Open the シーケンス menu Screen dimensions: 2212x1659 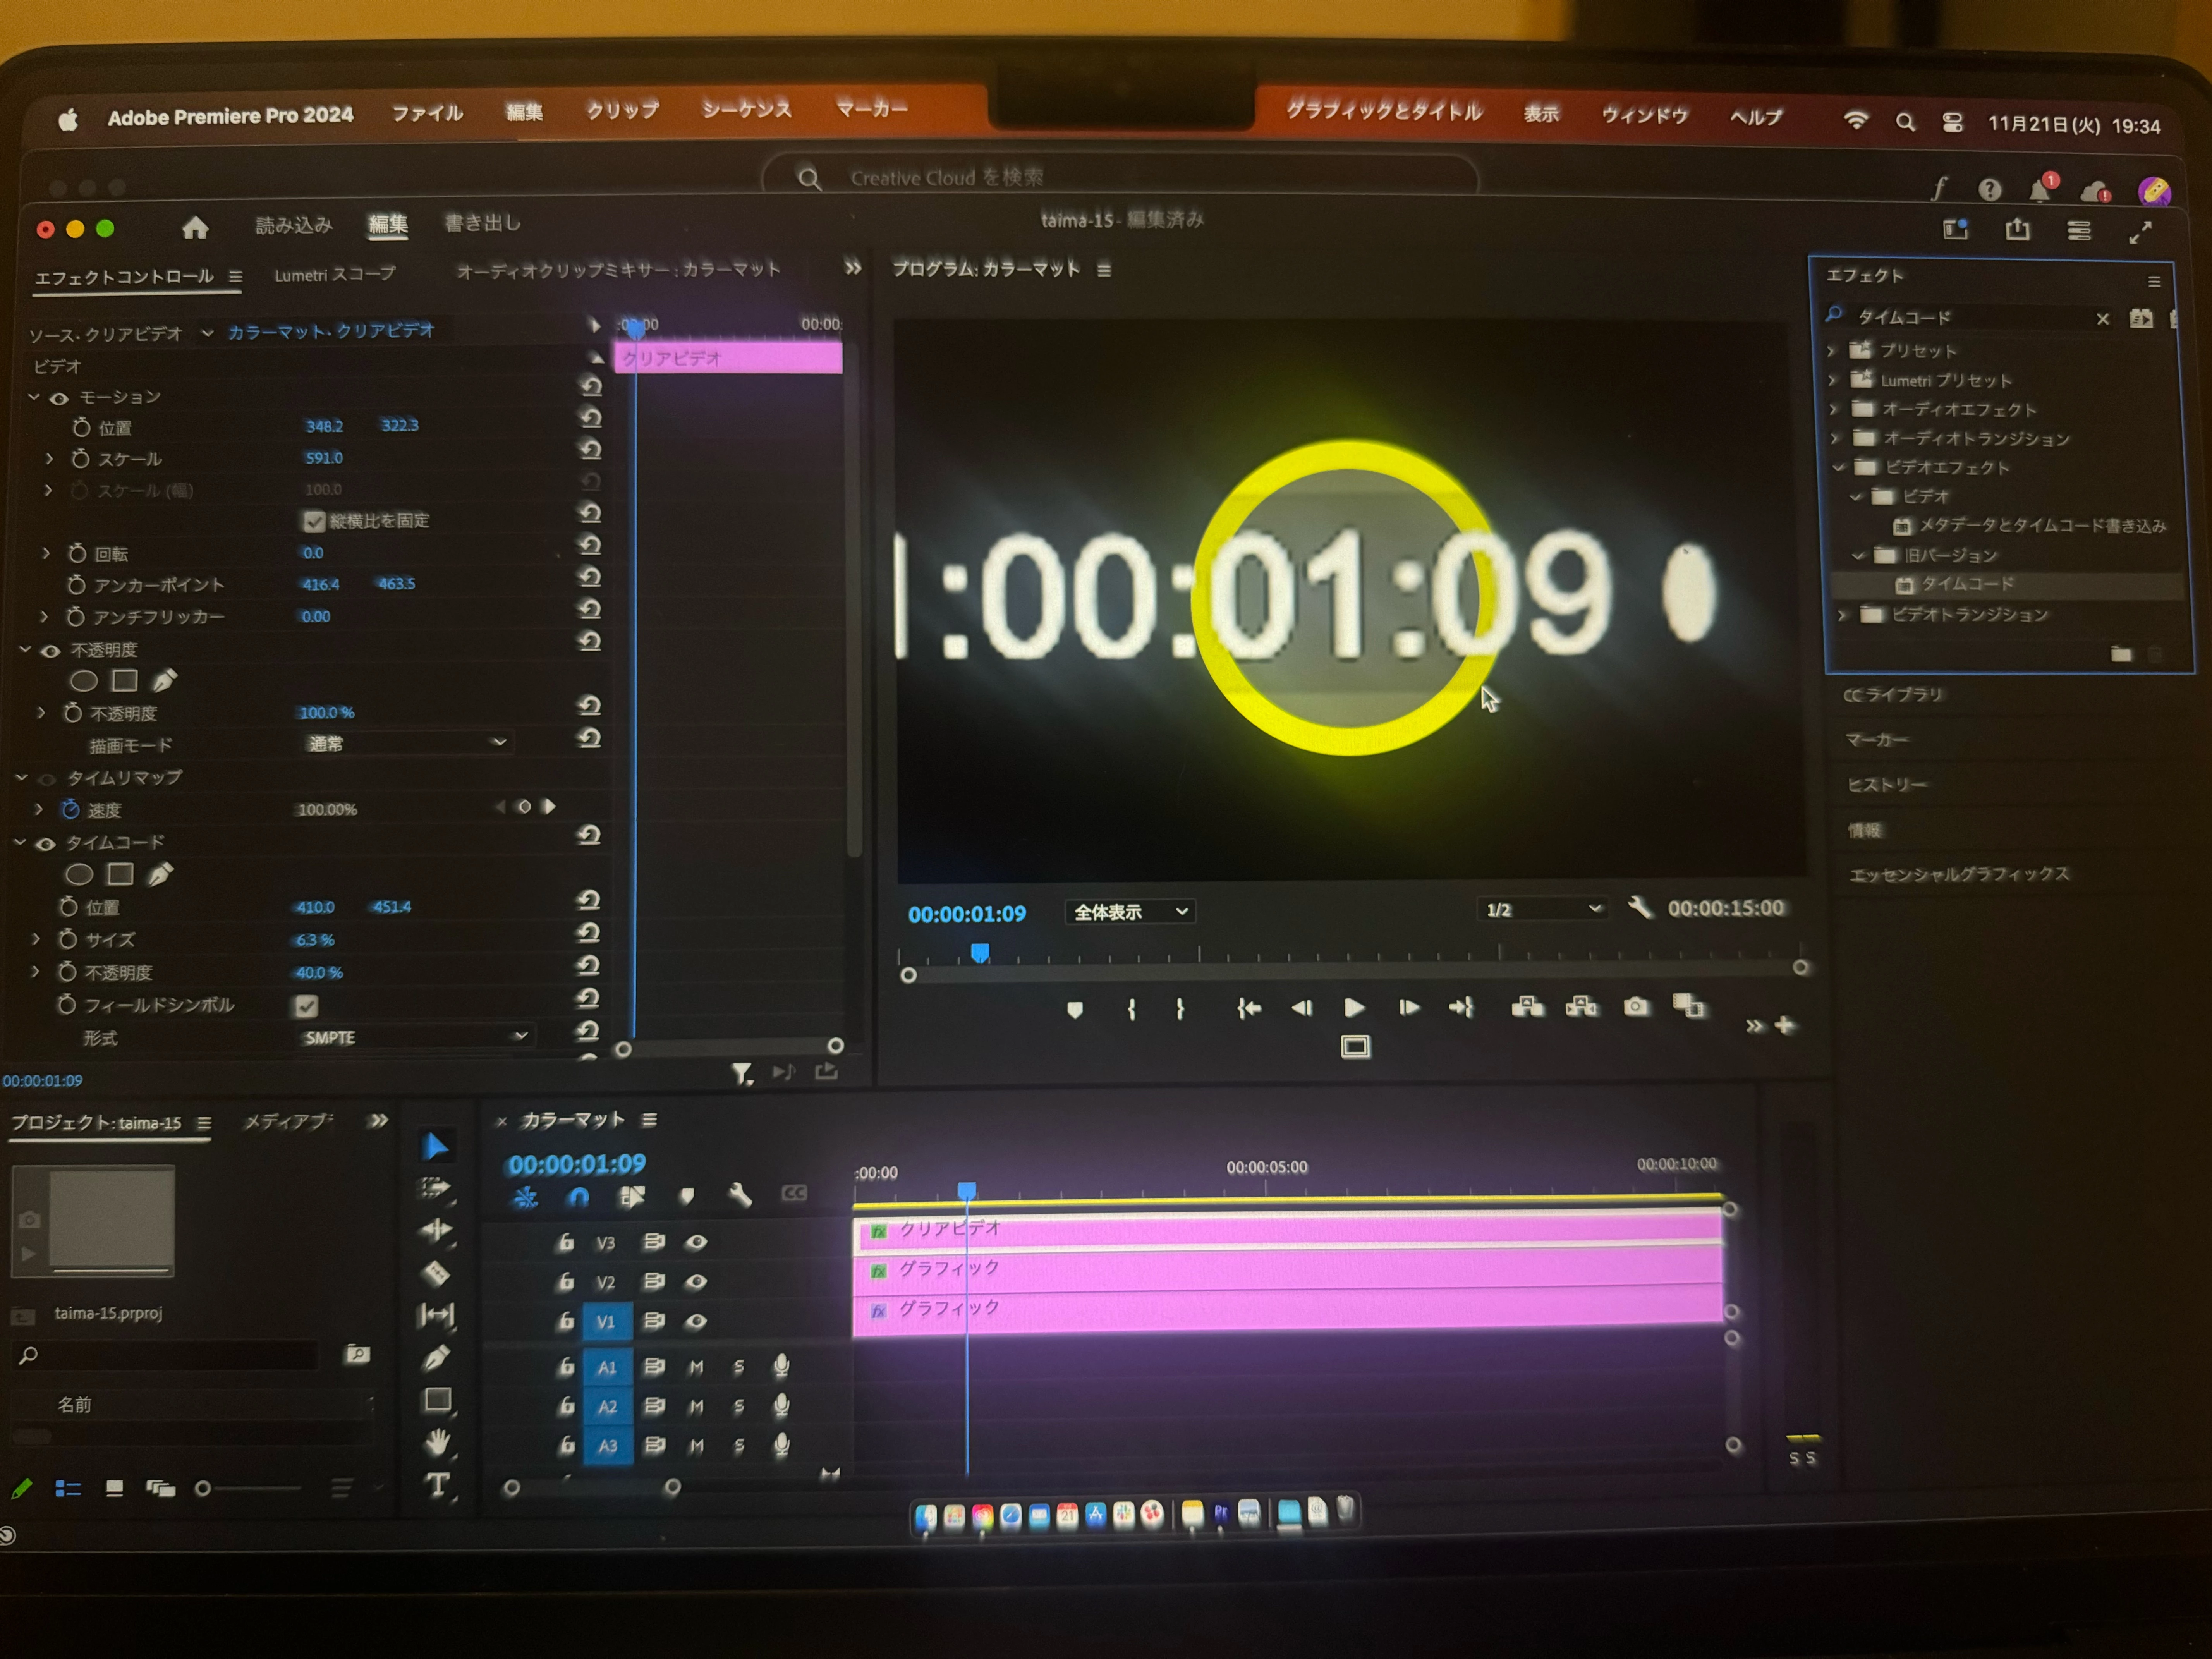pos(746,110)
